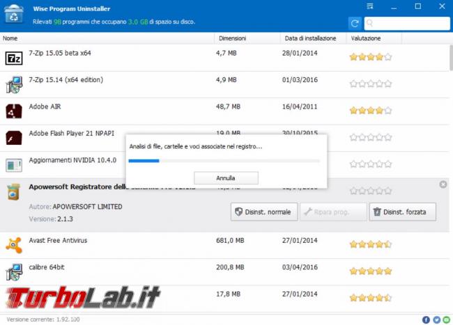The image size is (453, 325).
Task: Select the 7-Zip 15.14 (x64 edition) name
Action: (66, 80)
